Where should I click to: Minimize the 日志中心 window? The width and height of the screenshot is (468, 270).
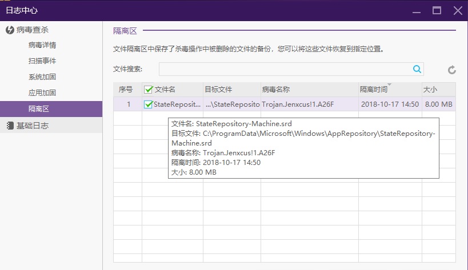point(417,11)
